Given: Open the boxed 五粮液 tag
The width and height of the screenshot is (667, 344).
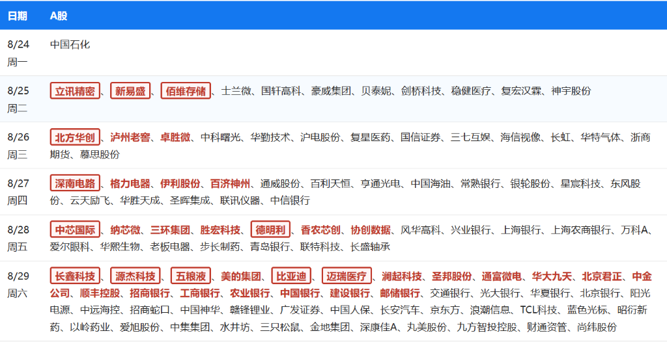Looking at the screenshot, I should click(191, 276).
